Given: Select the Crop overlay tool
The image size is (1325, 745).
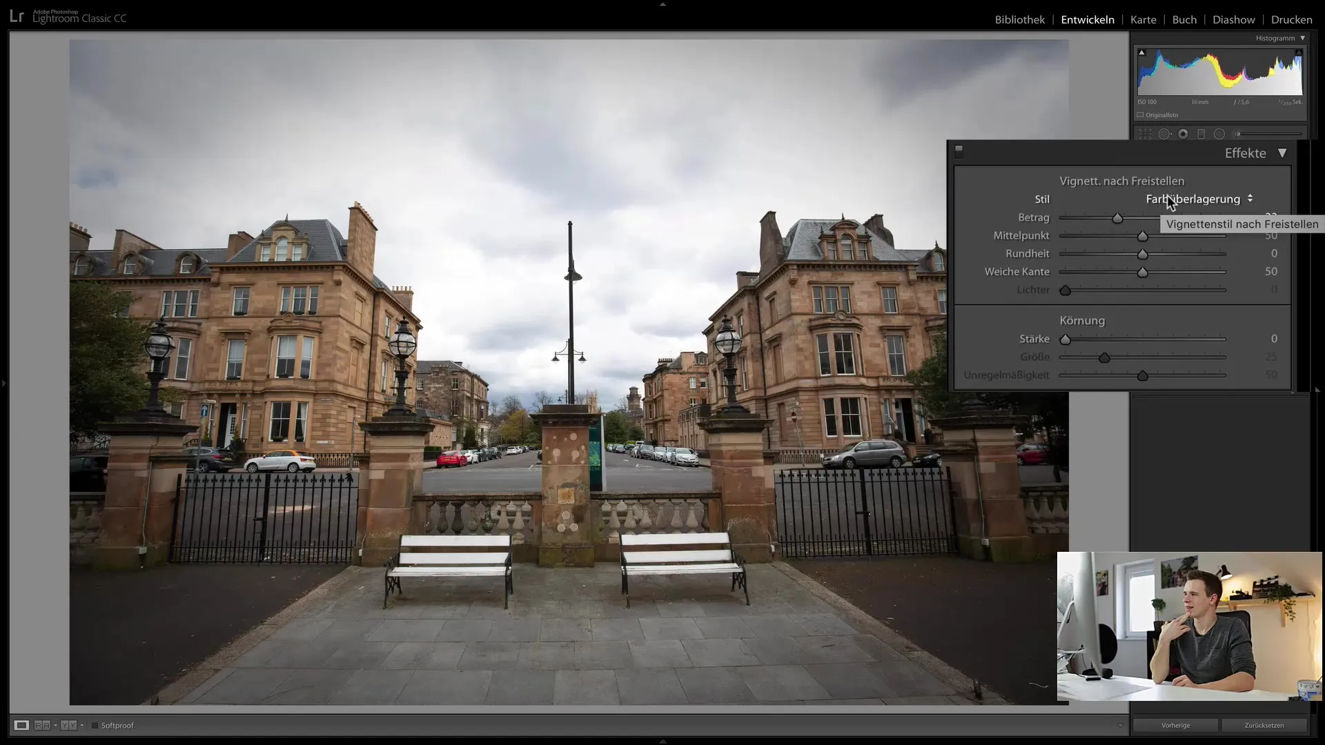Looking at the screenshot, I should (x=1145, y=134).
